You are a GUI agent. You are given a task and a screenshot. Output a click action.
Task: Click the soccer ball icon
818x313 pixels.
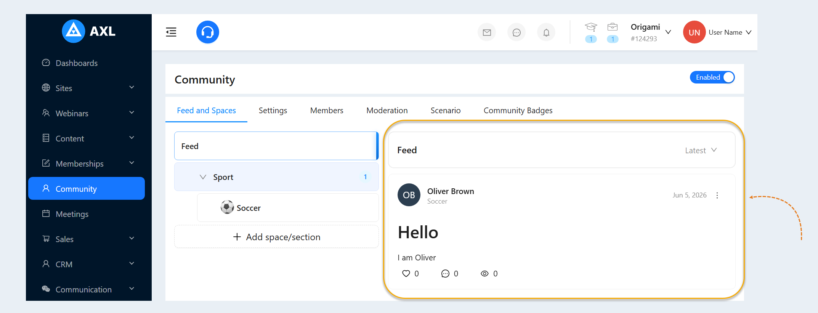227,207
